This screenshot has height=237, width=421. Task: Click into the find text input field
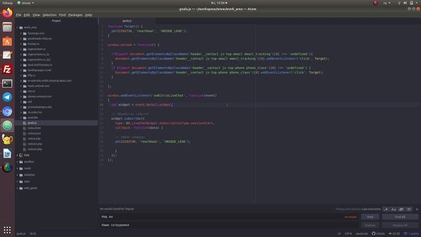tap(230, 217)
